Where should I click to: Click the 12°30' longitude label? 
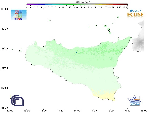tap(27, 111)
